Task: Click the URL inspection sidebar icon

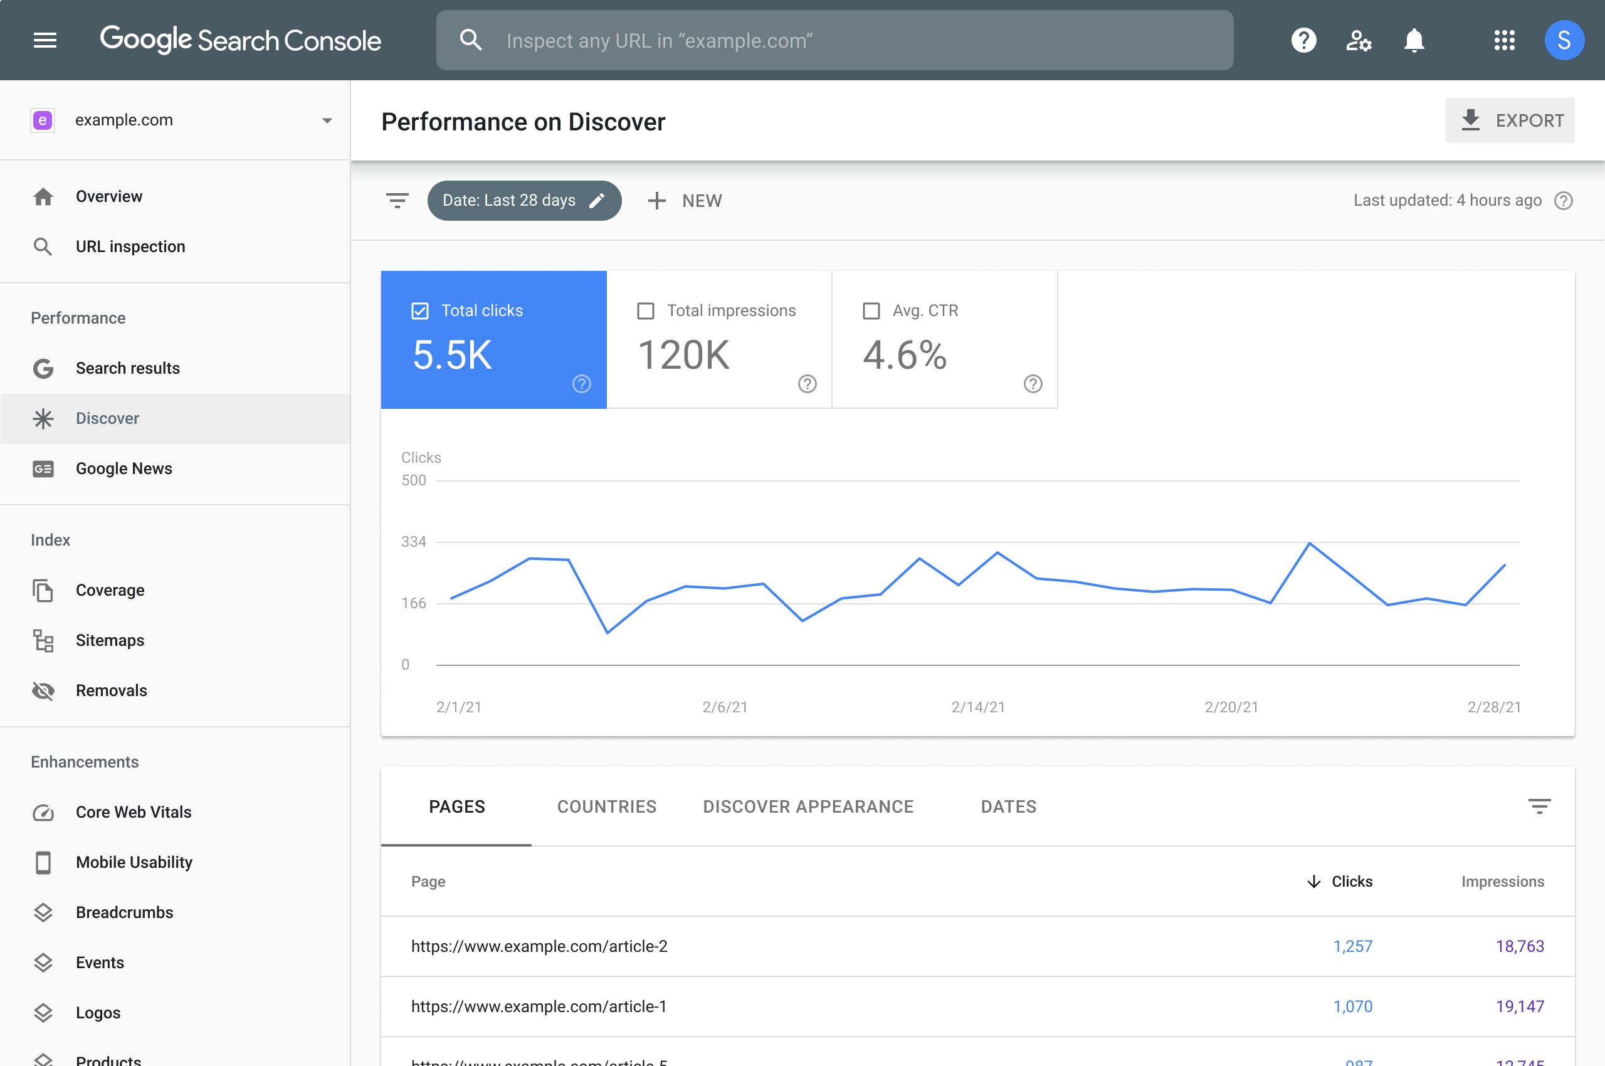Action: coord(43,246)
